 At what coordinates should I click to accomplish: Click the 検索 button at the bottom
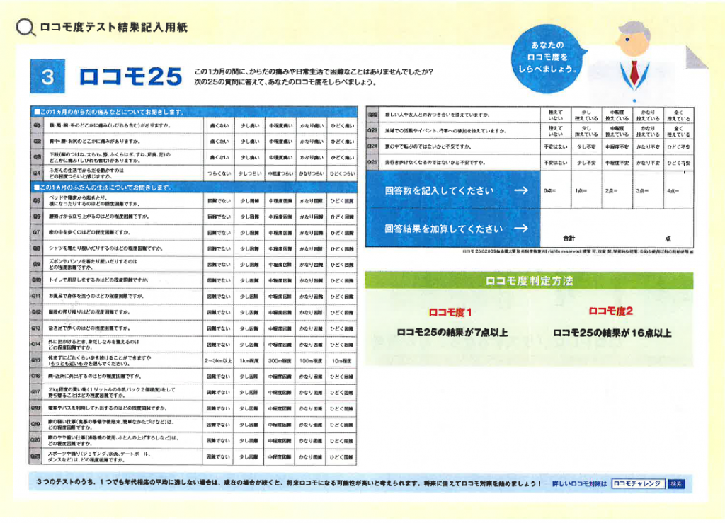pyautogui.click(x=676, y=484)
